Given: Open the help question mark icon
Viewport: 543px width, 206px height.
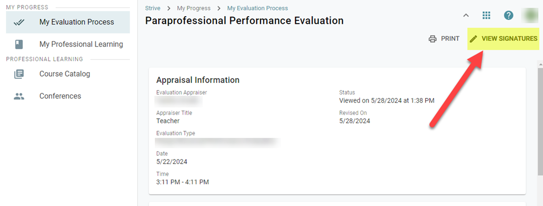Looking at the screenshot, I should pos(509,15).
